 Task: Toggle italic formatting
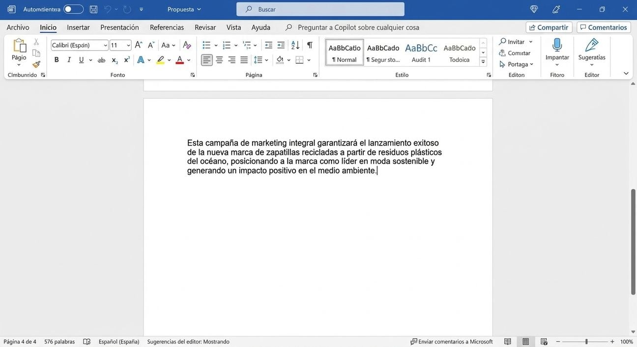69,60
